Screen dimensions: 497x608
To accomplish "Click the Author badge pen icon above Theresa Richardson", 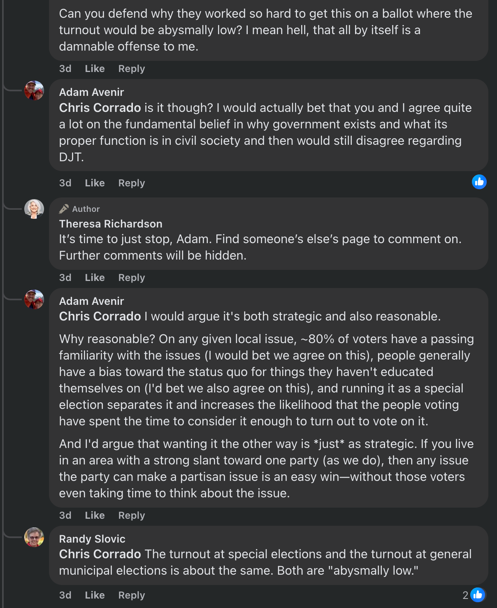I will click(x=64, y=209).
